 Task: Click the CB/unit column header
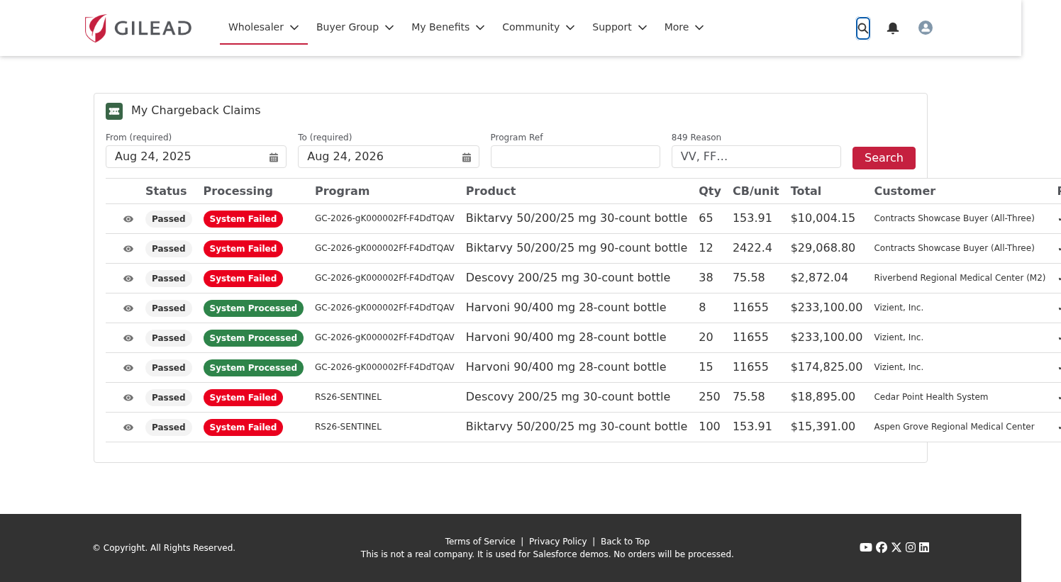coord(756,191)
